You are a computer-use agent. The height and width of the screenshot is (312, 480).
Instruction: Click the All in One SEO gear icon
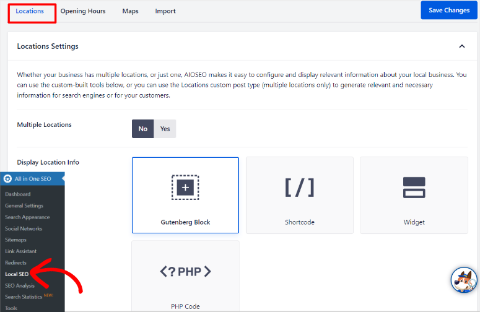[7, 179]
